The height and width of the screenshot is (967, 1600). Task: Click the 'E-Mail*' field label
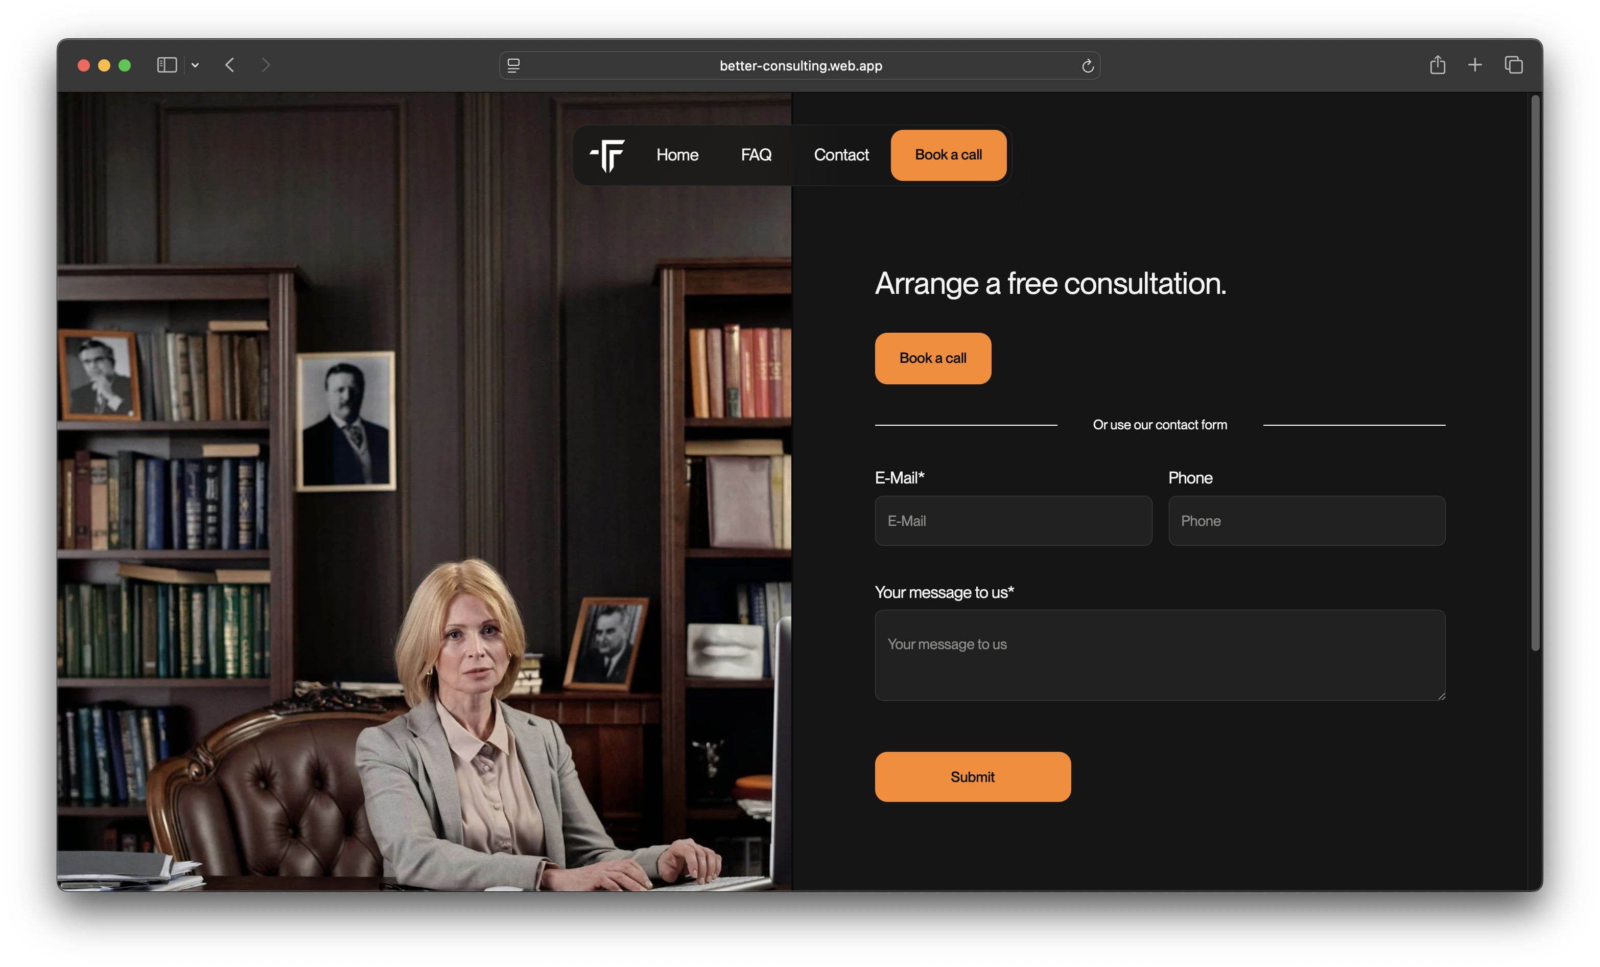899,478
